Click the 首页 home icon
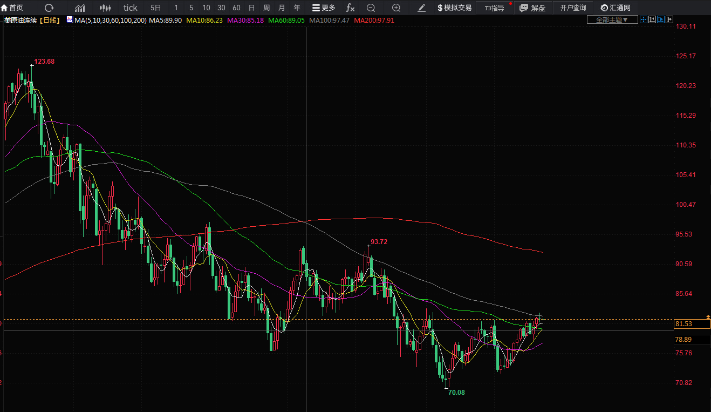This screenshot has width=711, height=412. point(12,8)
